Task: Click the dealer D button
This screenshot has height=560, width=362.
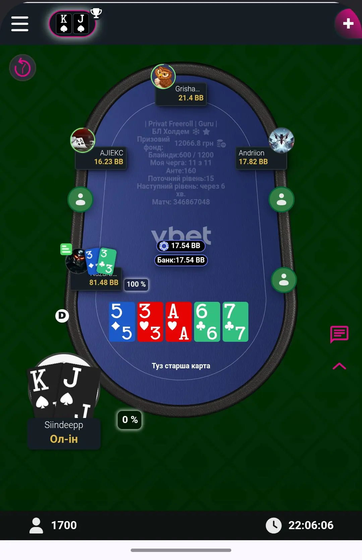Action: click(62, 316)
